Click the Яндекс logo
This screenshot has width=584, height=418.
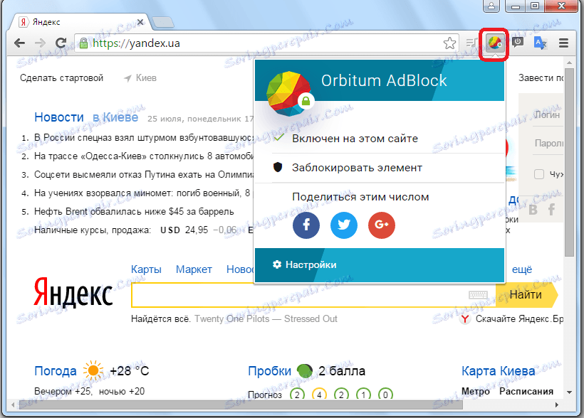(73, 293)
